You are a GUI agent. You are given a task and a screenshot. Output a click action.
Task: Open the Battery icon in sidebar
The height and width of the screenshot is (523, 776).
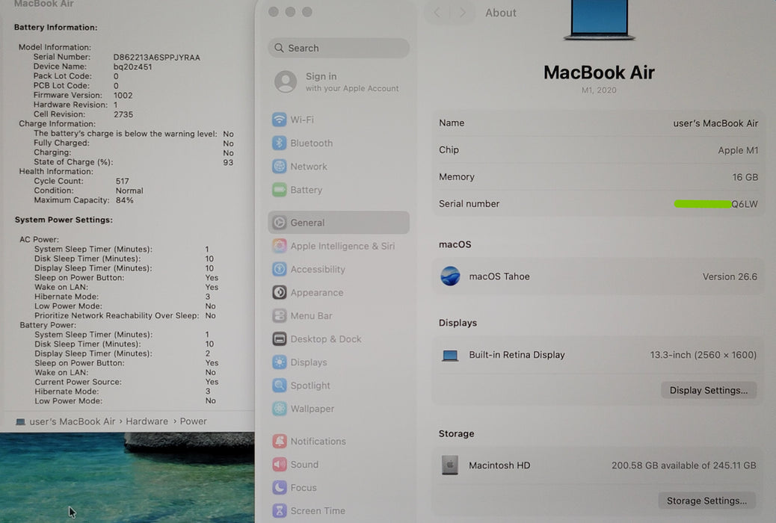pos(279,190)
